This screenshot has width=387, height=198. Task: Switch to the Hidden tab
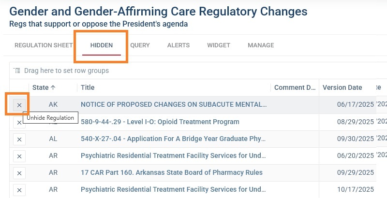click(102, 45)
